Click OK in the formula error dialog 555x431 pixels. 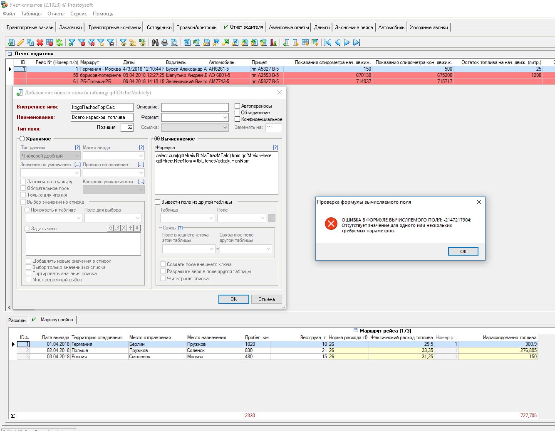click(x=463, y=251)
